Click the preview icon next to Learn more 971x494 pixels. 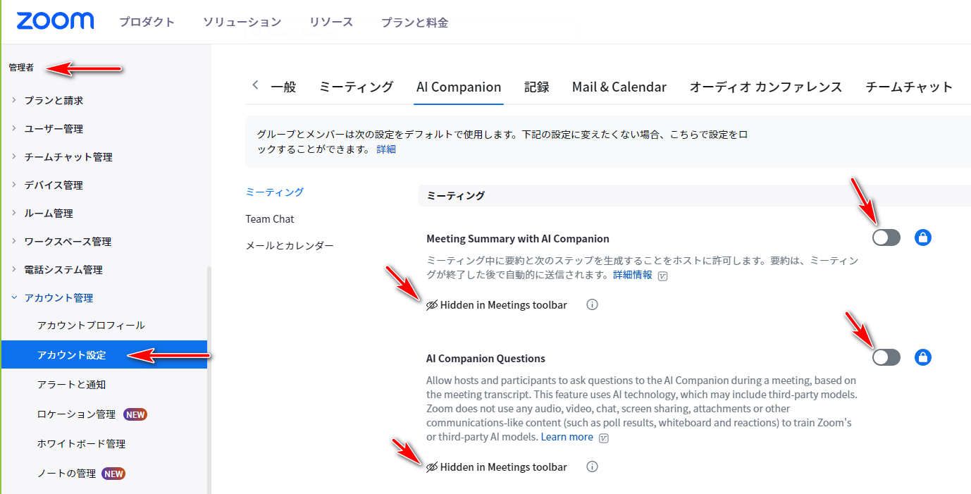click(602, 437)
